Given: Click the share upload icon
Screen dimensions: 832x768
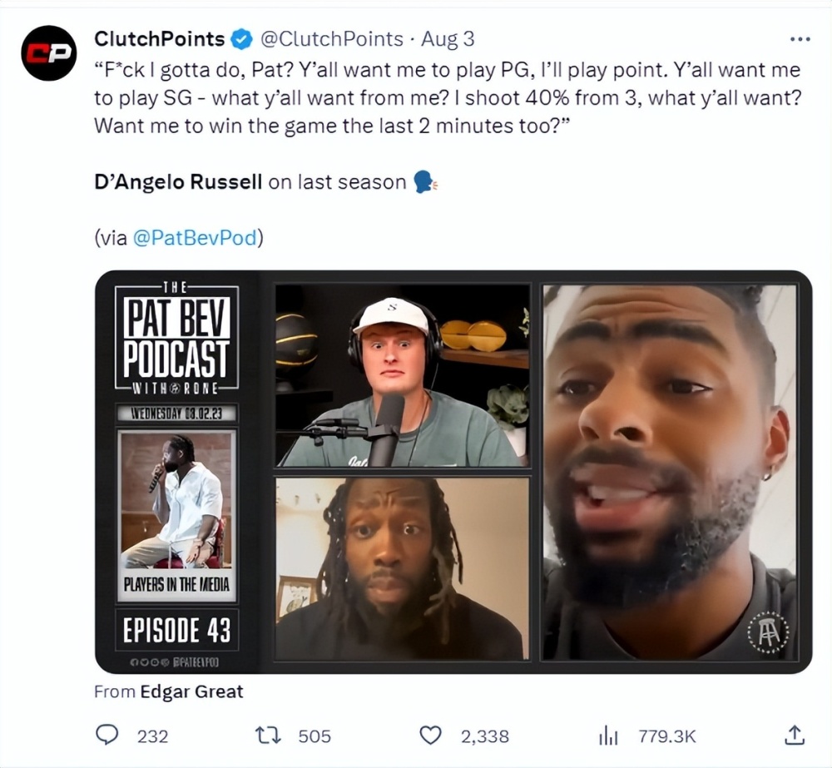Looking at the screenshot, I should pyautogui.click(x=795, y=735).
